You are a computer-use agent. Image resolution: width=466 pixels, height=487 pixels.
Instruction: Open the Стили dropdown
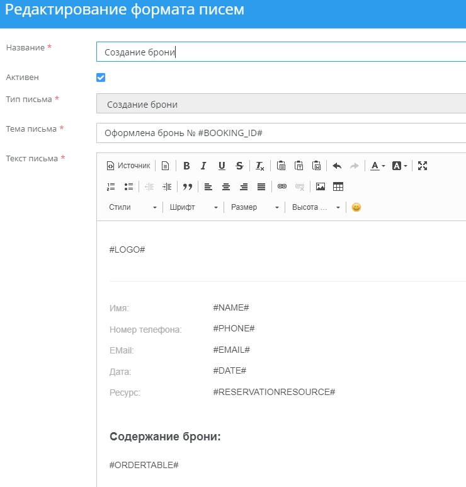pyautogui.click(x=132, y=207)
